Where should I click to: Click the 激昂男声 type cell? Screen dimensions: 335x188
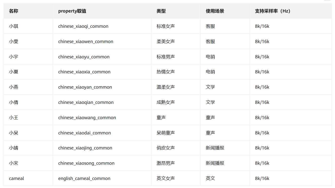coord(165,163)
